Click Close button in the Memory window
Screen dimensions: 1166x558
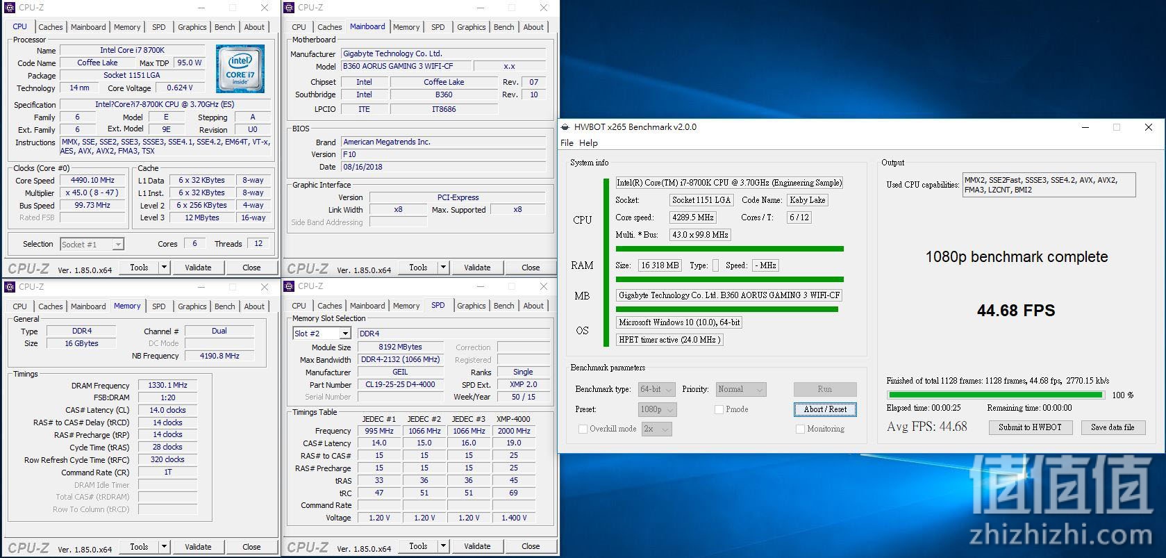[x=251, y=547]
